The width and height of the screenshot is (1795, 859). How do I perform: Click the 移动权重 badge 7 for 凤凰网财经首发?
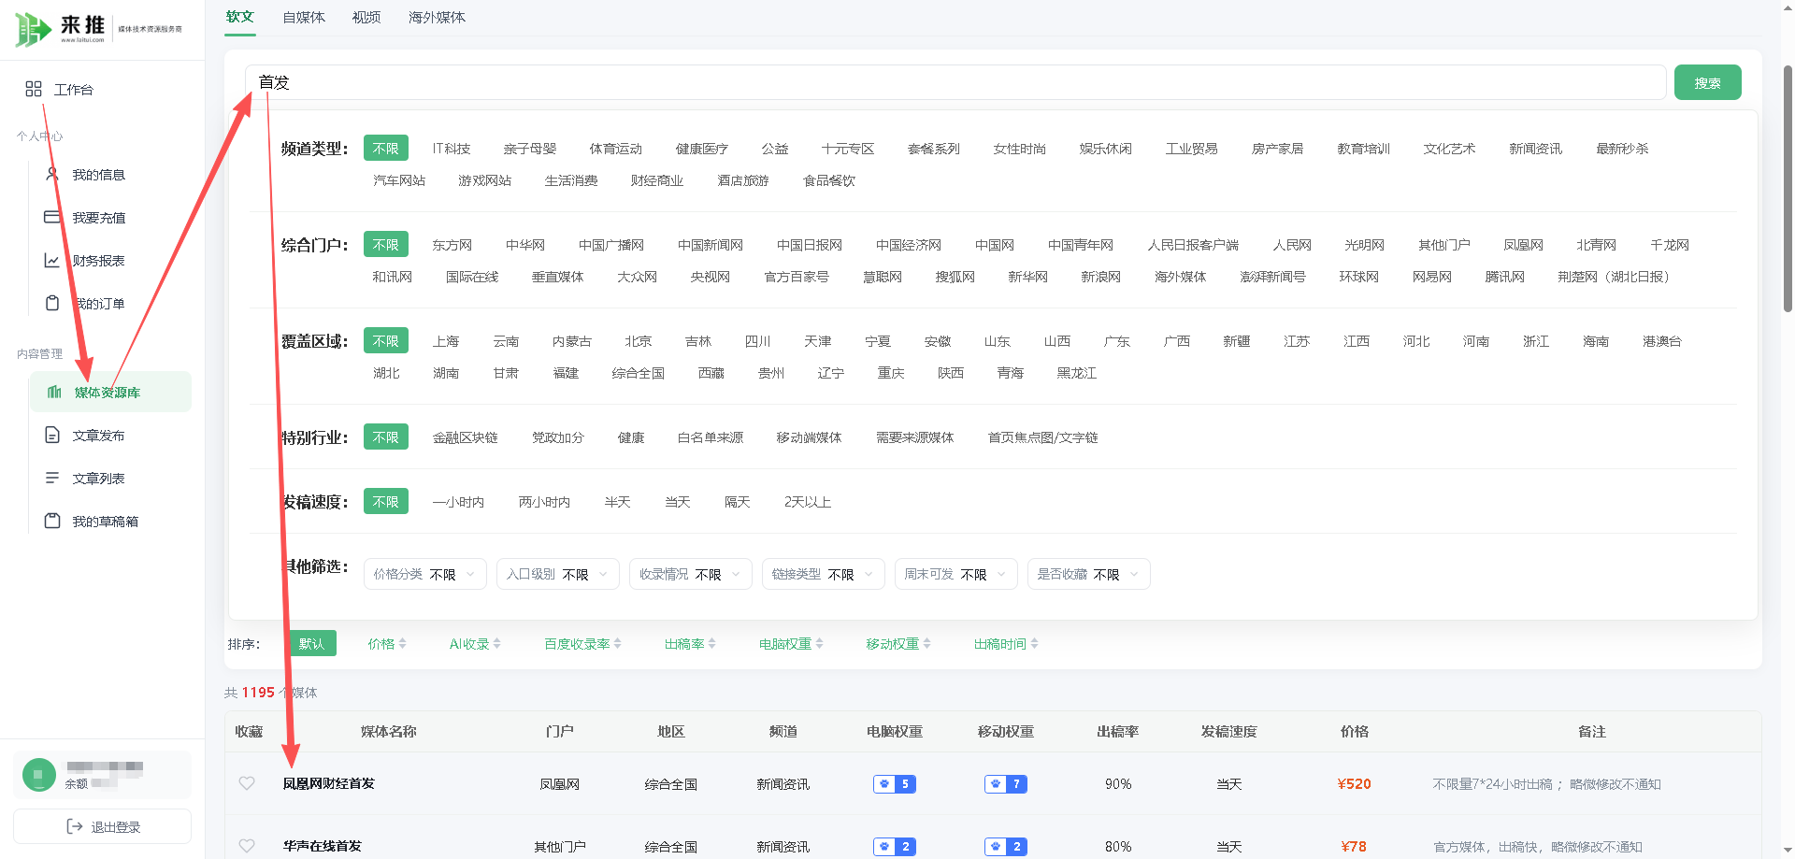point(1006,784)
